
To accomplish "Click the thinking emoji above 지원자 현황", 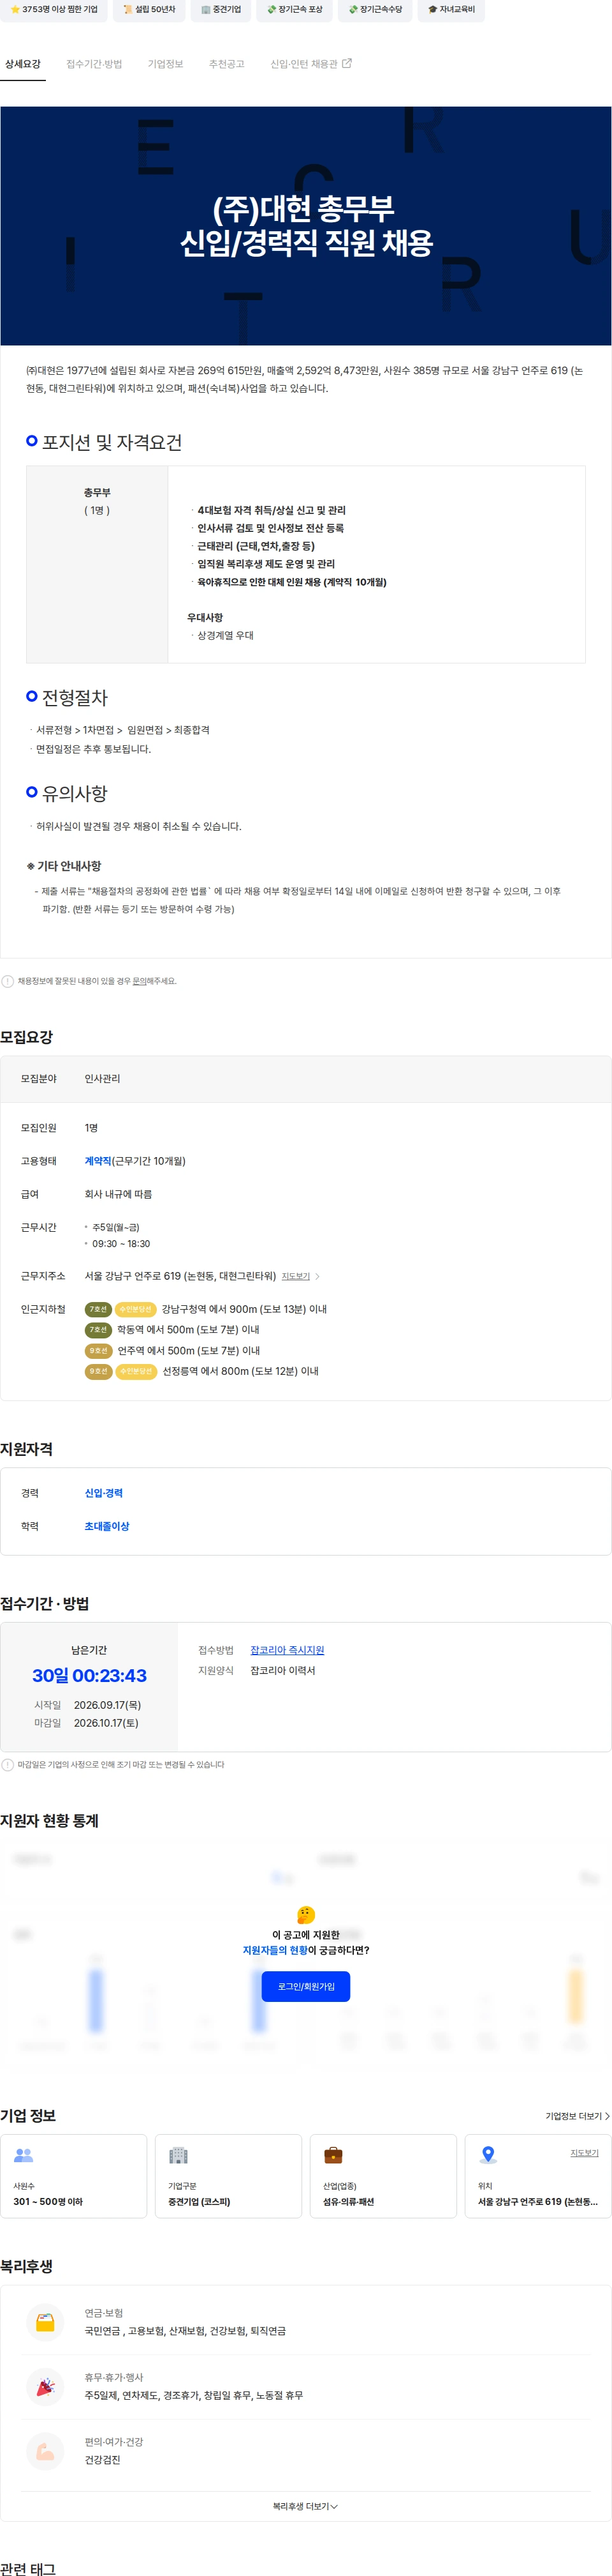I will click(307, 1914).
